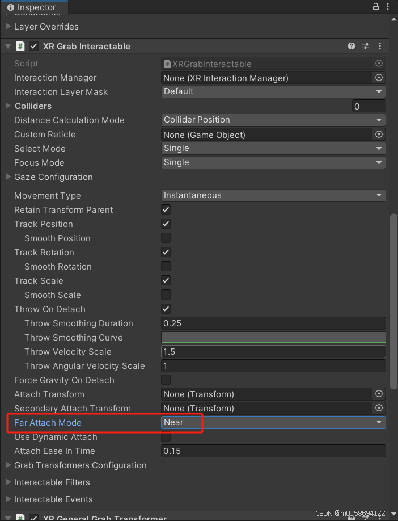
Task: Open the Movement Type dropdown
Action: coord(273,195)
